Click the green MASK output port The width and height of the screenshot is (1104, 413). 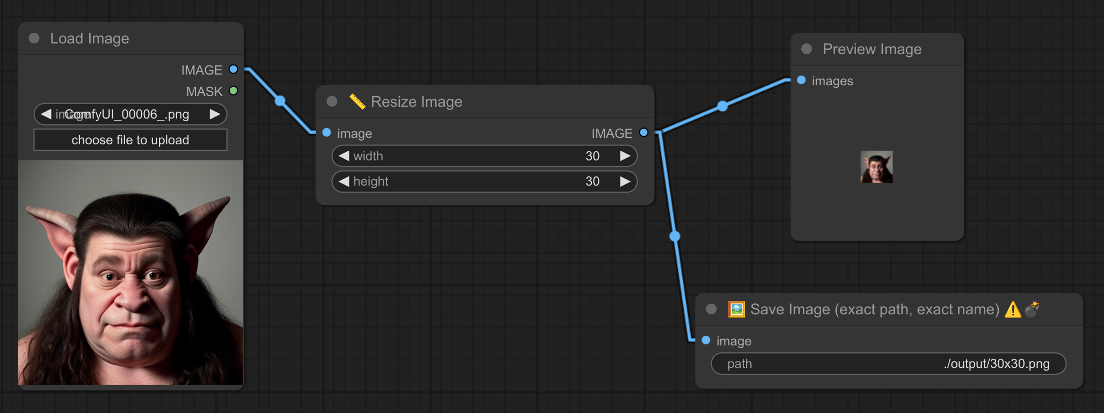coord(233,91)
